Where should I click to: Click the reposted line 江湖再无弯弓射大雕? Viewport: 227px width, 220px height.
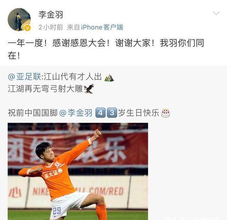click(x=45, y=89)
